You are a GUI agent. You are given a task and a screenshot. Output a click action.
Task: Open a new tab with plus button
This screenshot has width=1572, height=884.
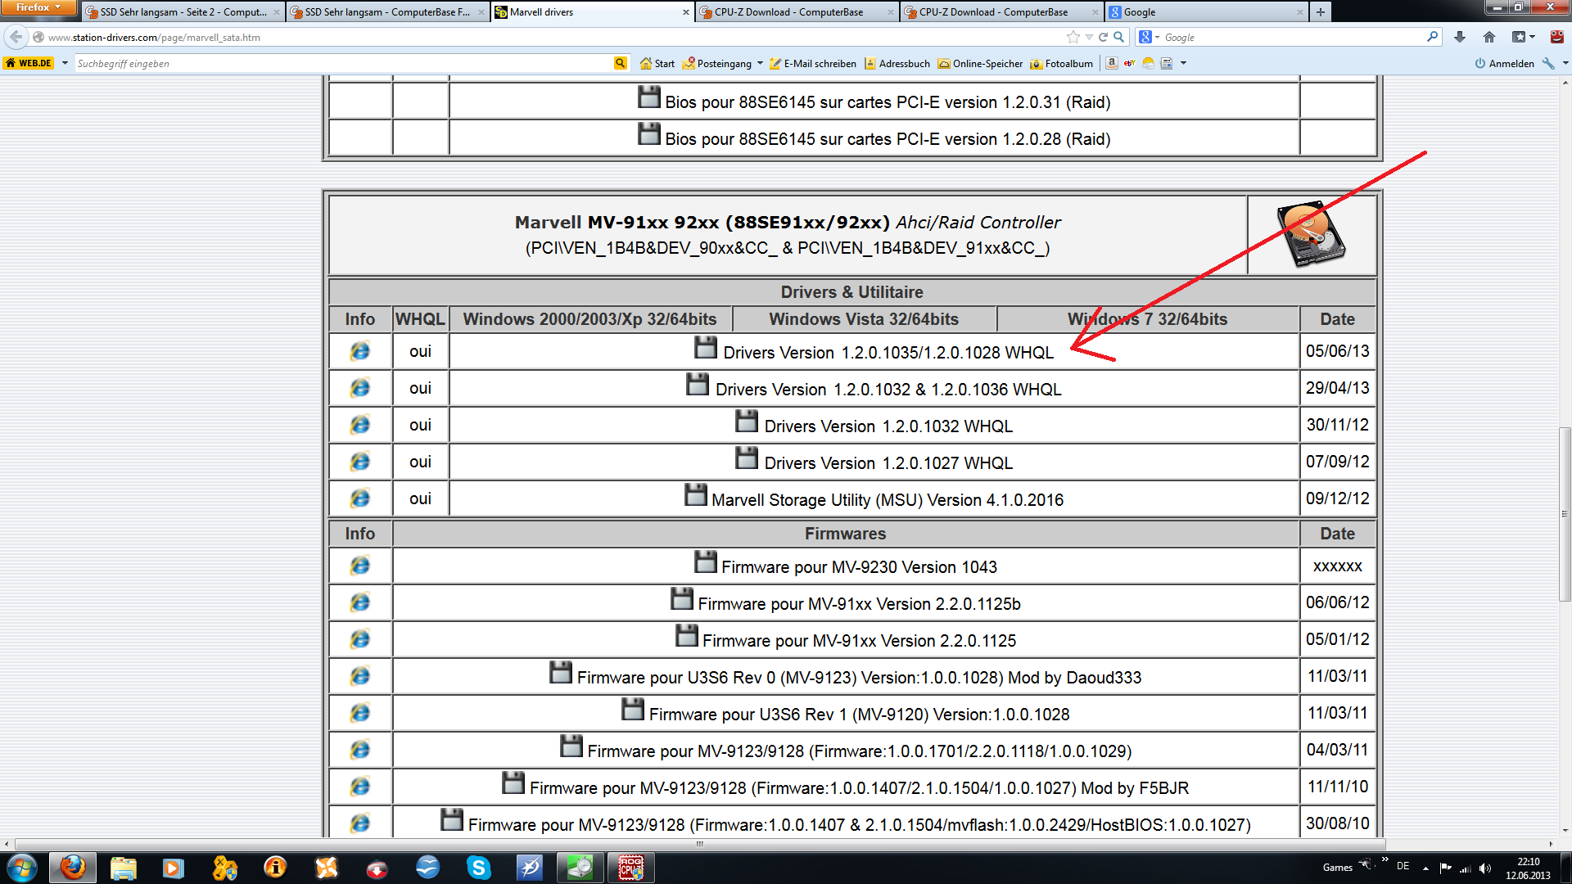(1321, 12)
